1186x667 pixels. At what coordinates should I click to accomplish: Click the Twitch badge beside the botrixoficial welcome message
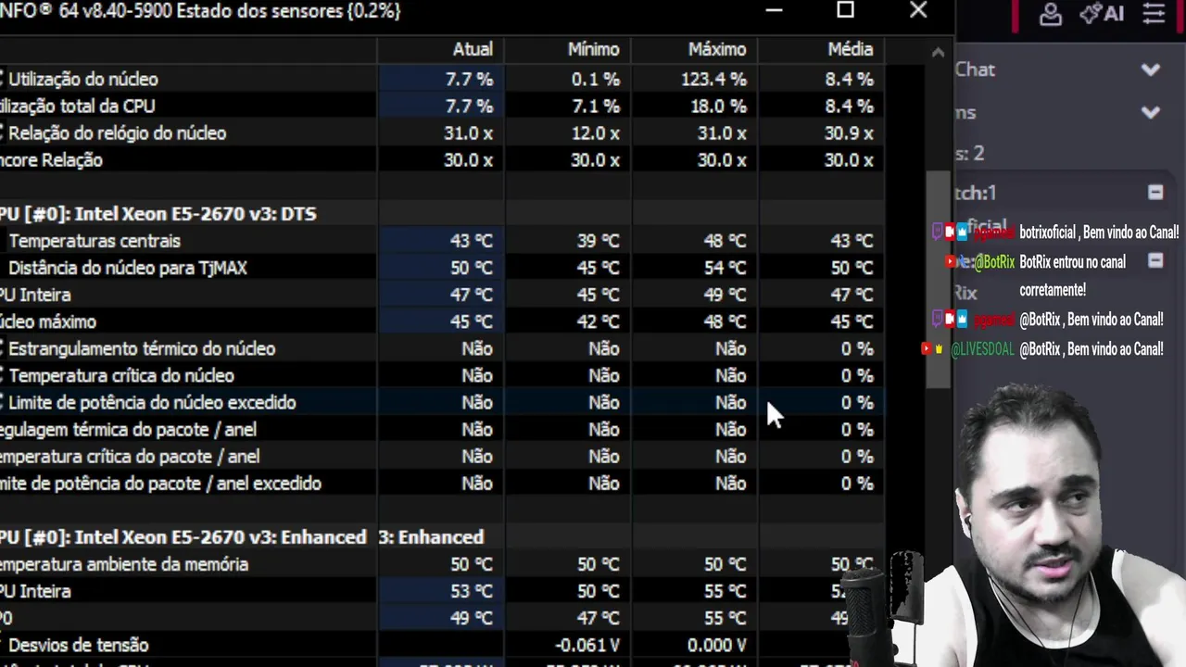(x=937, y=232)
